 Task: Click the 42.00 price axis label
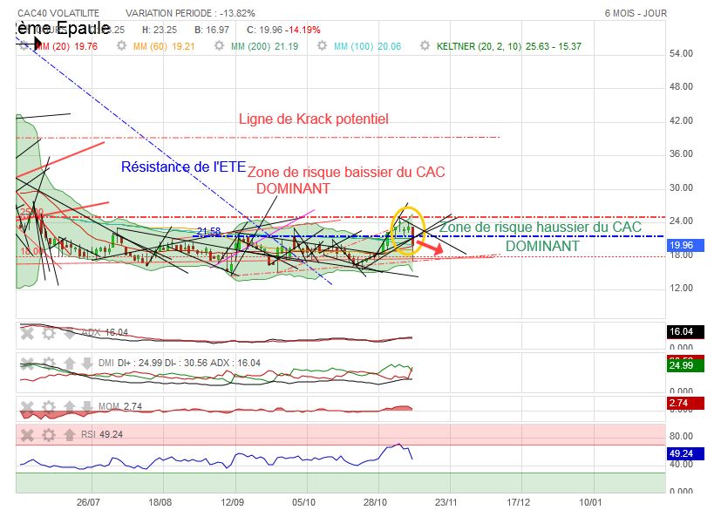pos(681,120)
